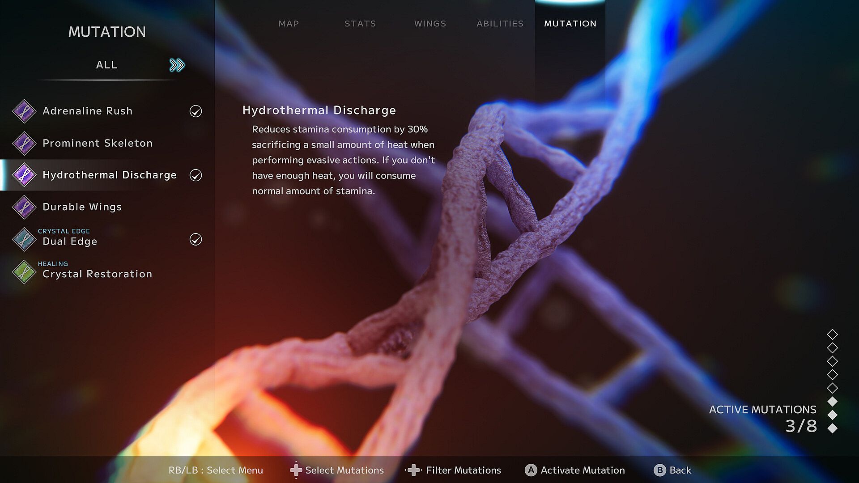
Task: Click the Adrenaline Rush mutation diamond icon
Action: click(24, 111)
